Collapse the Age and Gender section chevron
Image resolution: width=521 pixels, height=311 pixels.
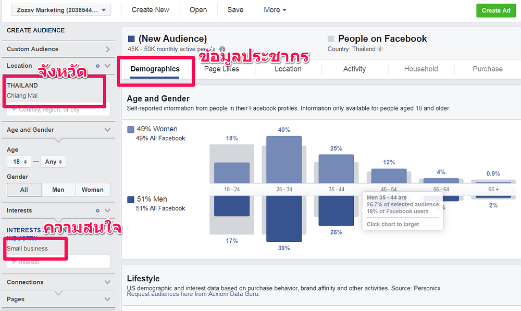point(108,130)
